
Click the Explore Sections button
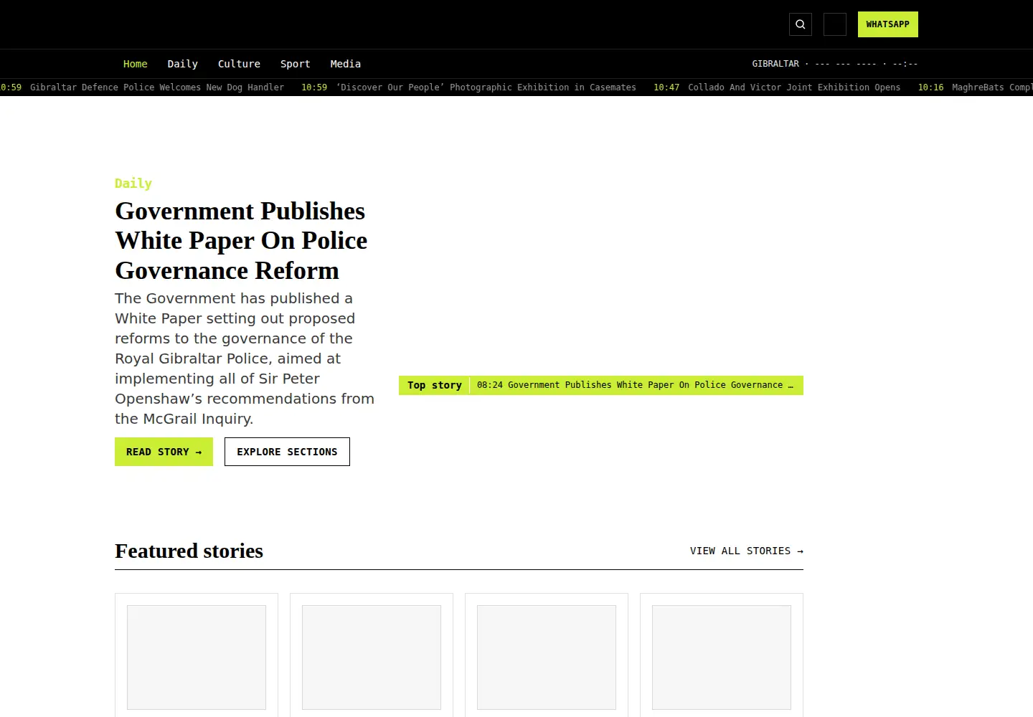(x=287, y=452)
